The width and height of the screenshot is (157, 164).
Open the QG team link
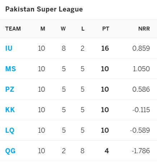(x=10, y=151)
